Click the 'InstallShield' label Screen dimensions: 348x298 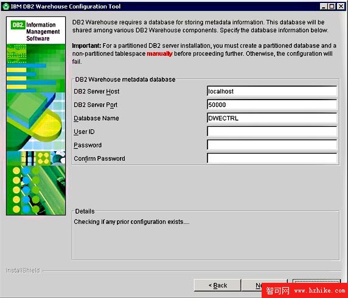click(x=23, y=271)
